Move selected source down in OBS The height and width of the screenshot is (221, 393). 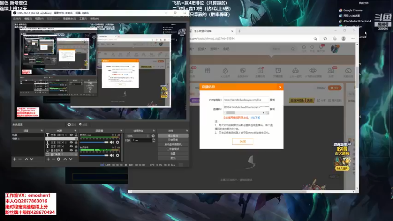point(71,159)
